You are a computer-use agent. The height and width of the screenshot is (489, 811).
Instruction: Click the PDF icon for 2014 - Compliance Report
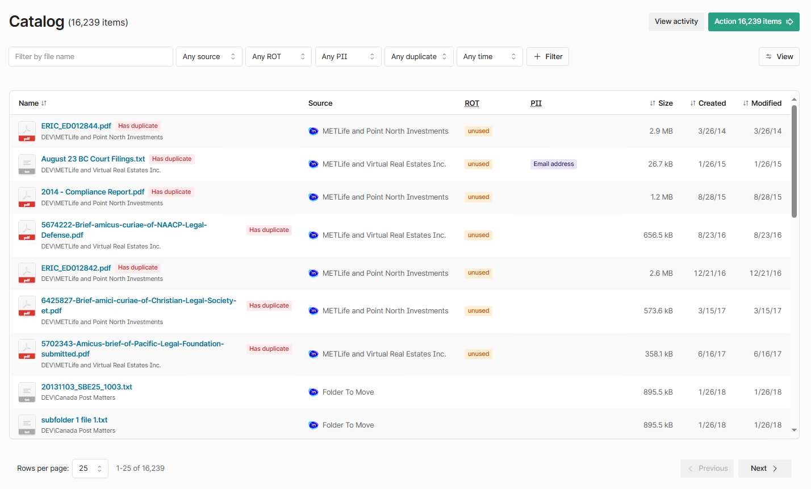[27, 197]
